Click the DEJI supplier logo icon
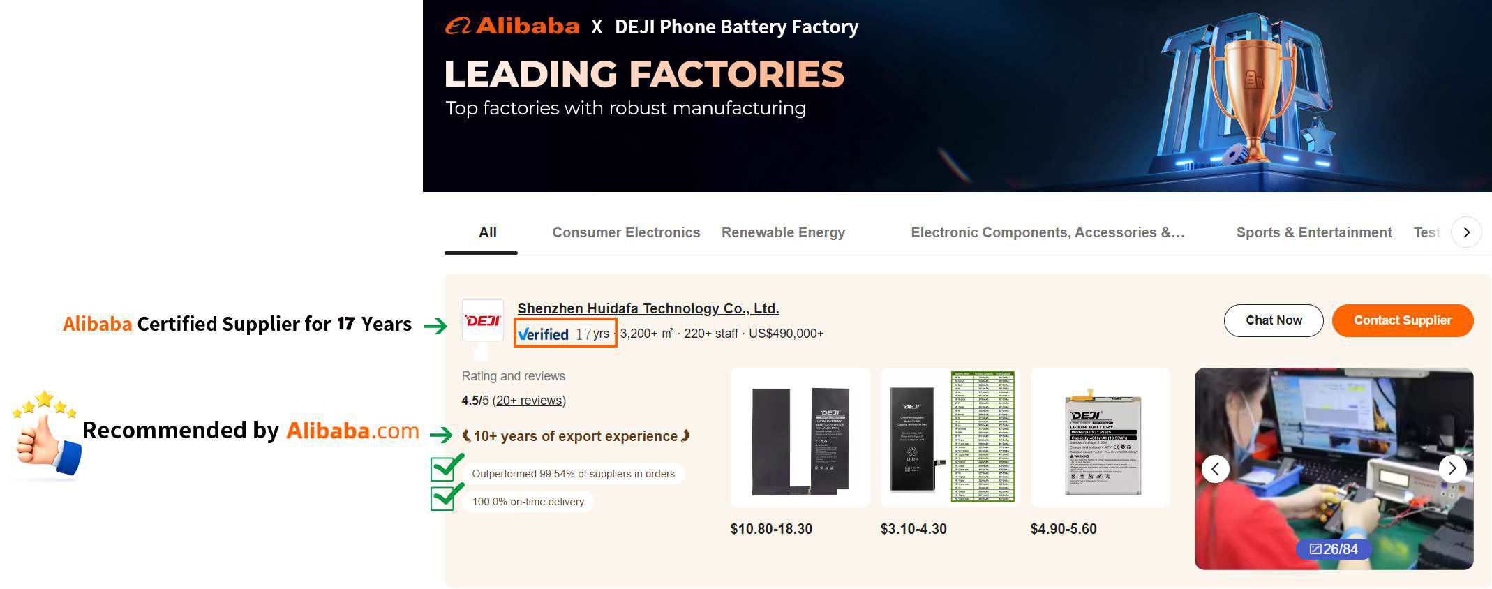This screenshot has width=1492, height=589. (482, 320)
